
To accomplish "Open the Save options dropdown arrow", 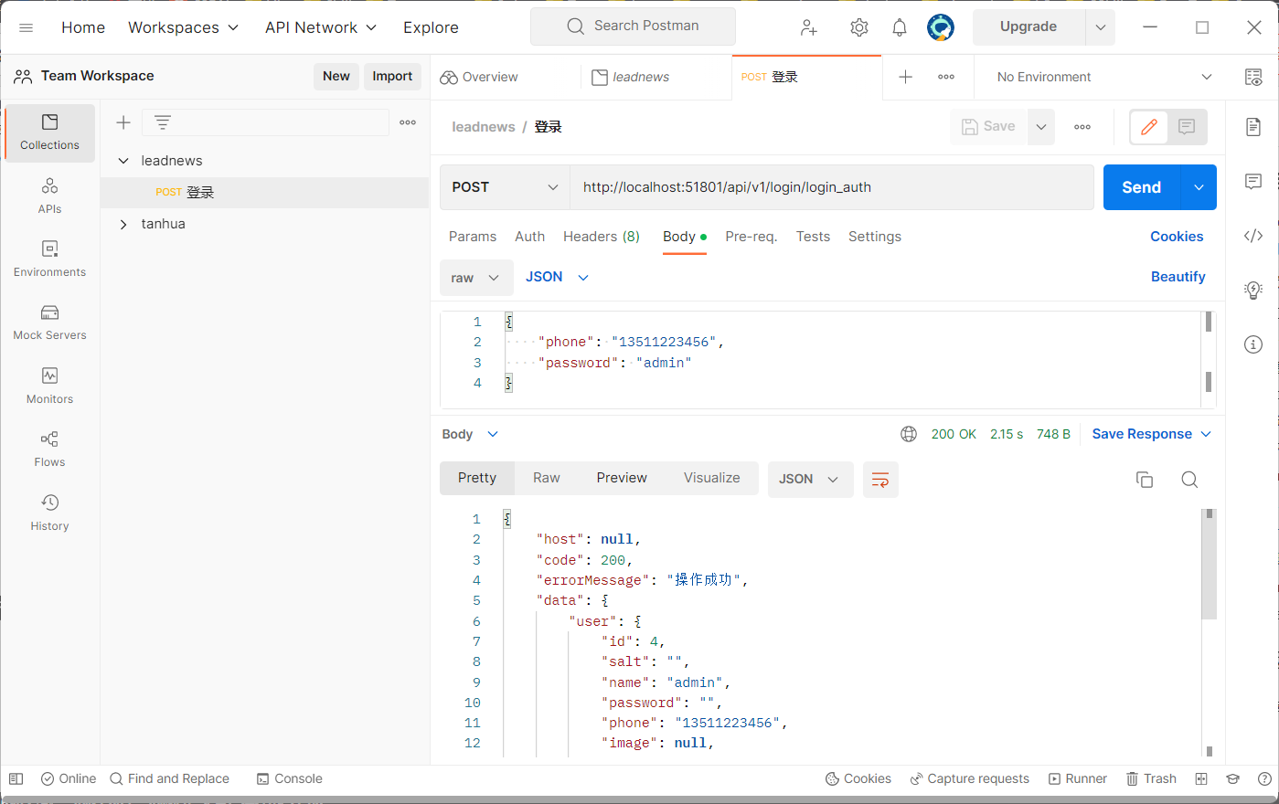I will point(1041,127).
